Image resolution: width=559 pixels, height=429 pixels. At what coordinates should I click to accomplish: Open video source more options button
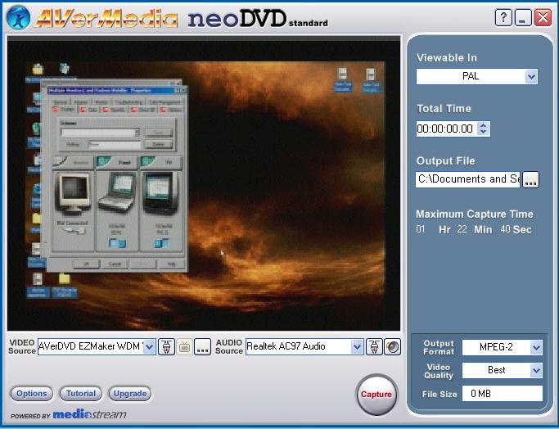click(x=202, y=346)
